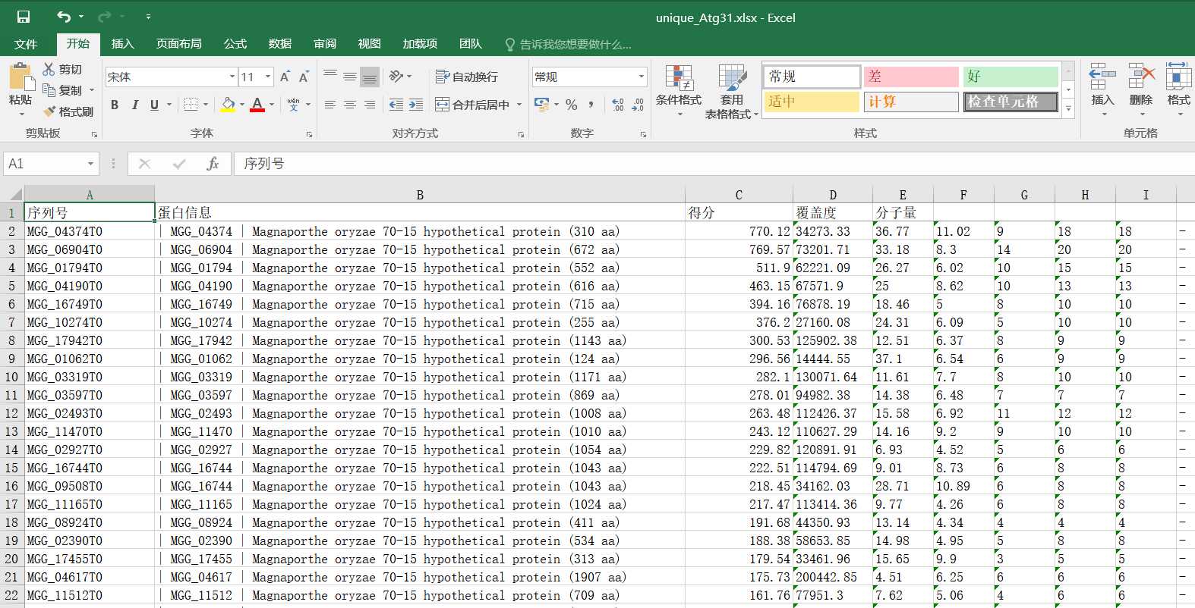Screen dimensions: 1195x608
Task: Decrease indent icon
Action: click(x=396, y=105)
